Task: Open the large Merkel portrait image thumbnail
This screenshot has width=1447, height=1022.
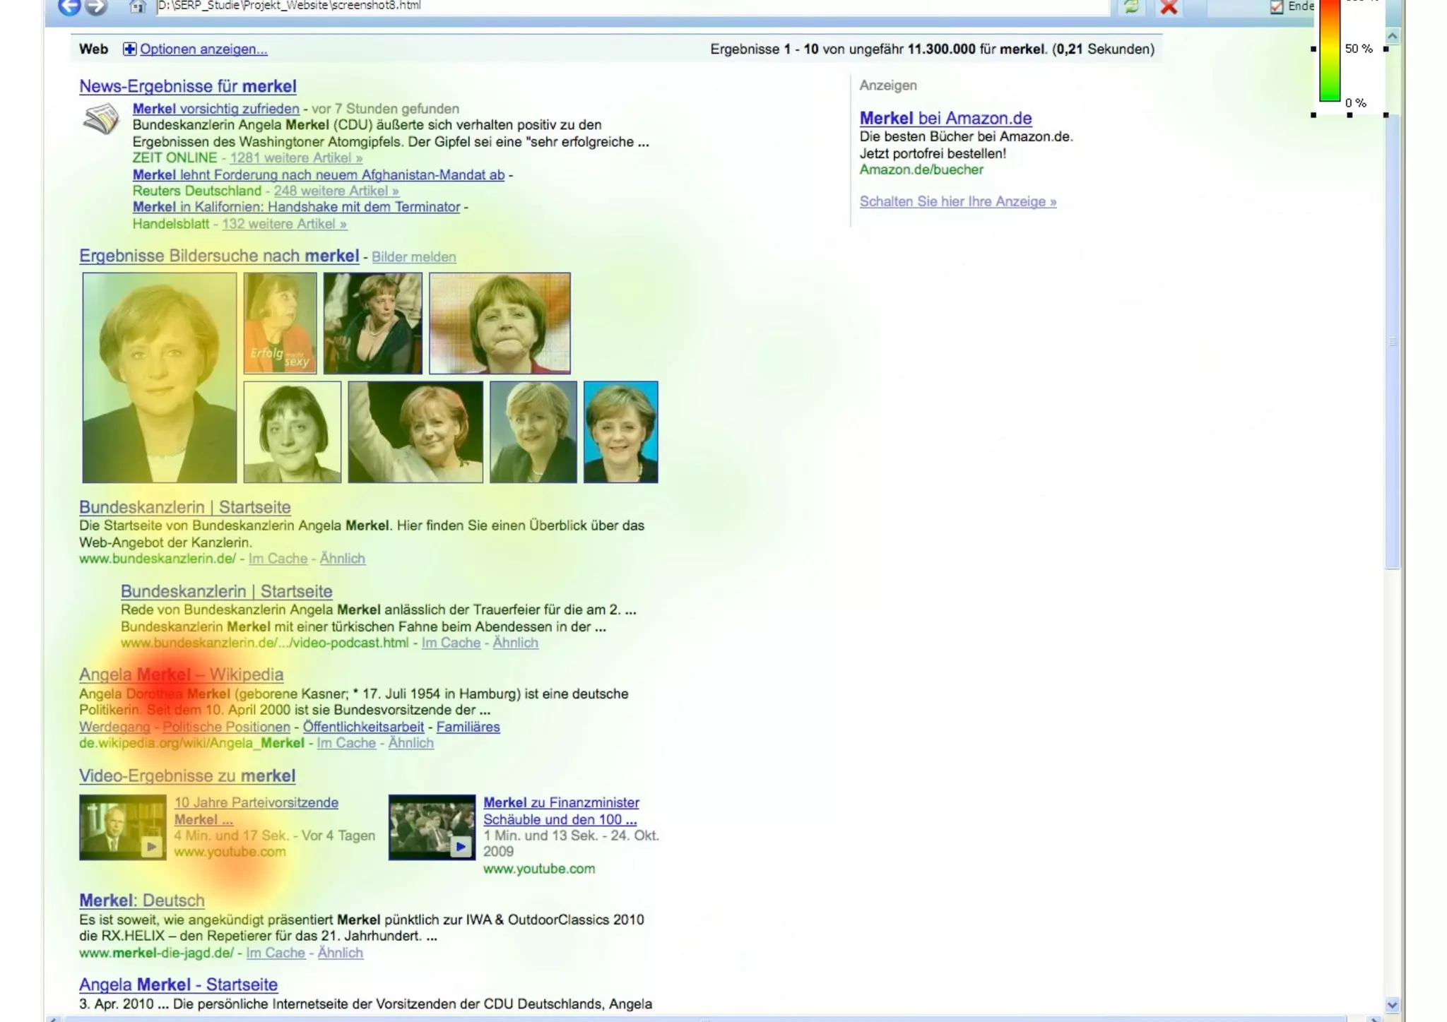Action: 160,378
